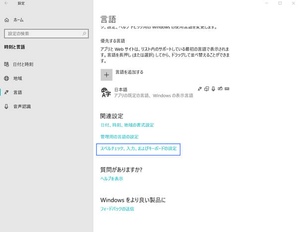Viewport: 298px width, 232px height.
Task: Focus the 設定の検索 search field
Action: click(x=46, y=34)
